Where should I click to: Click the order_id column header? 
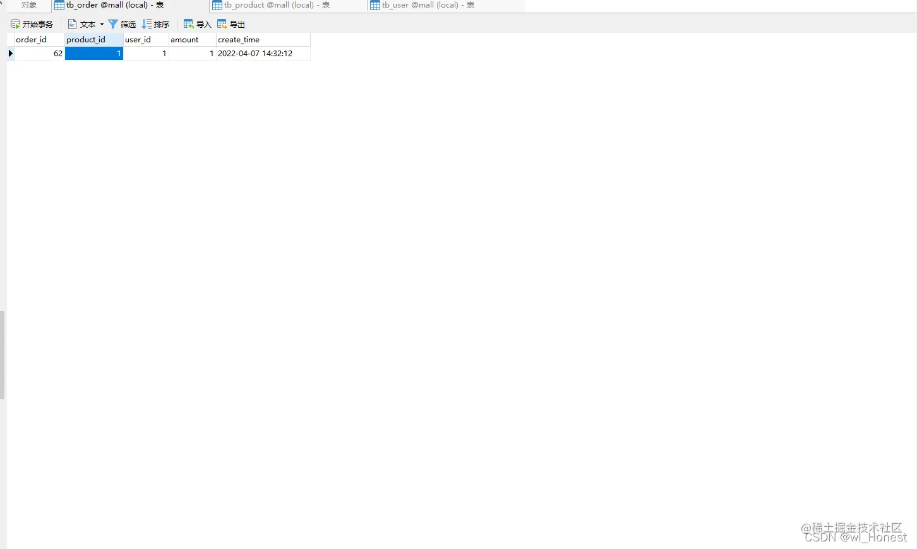pyautogui.click(x=39, y=39)
